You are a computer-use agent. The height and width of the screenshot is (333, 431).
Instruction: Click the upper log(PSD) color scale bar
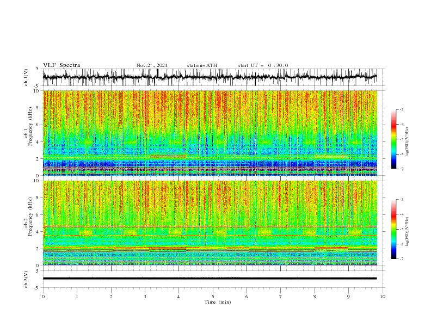[393, 139]
